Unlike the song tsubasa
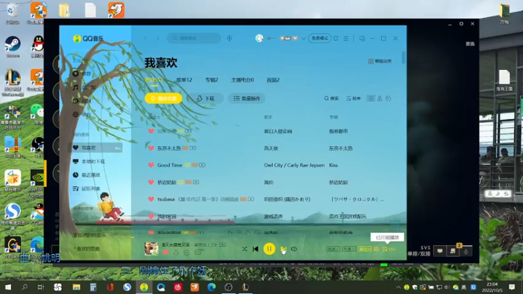 151,199
